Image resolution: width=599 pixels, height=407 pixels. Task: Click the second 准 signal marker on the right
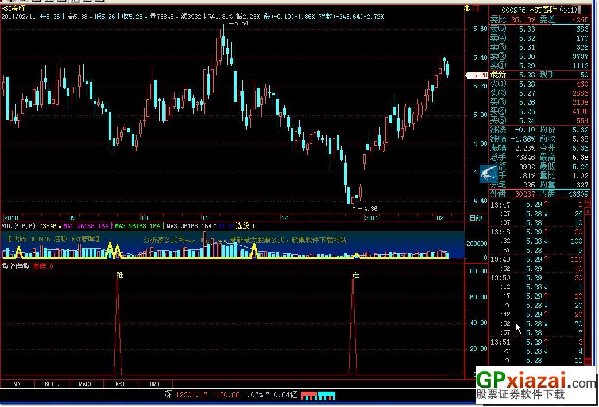pos(355,275)
